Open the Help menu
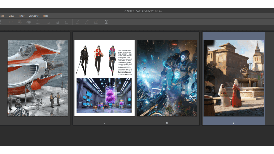Screen dimensions: 274x154 click(x=45, y=16)
